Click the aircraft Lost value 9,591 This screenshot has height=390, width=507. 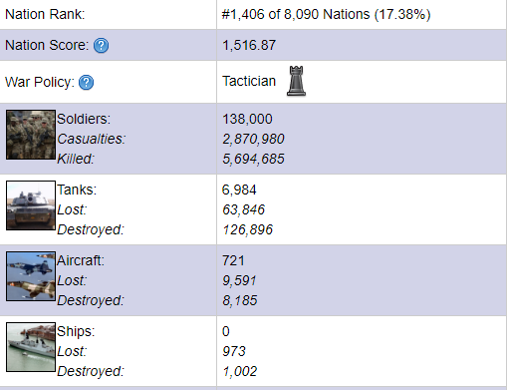(x=239, y=280)
